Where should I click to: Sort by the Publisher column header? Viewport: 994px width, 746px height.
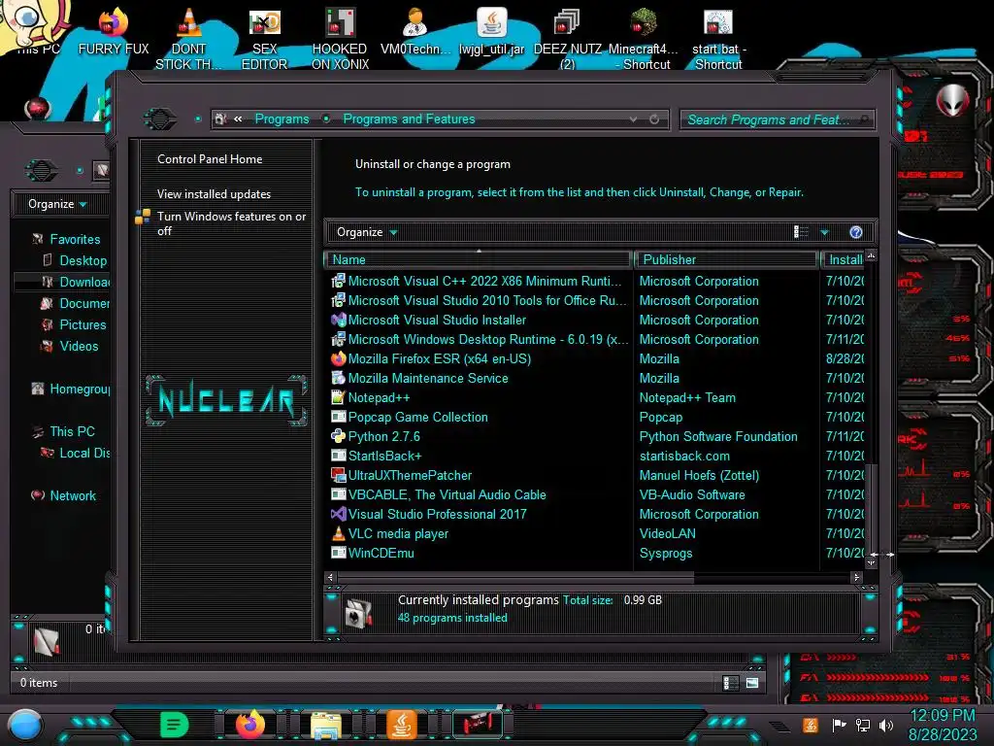tap(725, 259)
